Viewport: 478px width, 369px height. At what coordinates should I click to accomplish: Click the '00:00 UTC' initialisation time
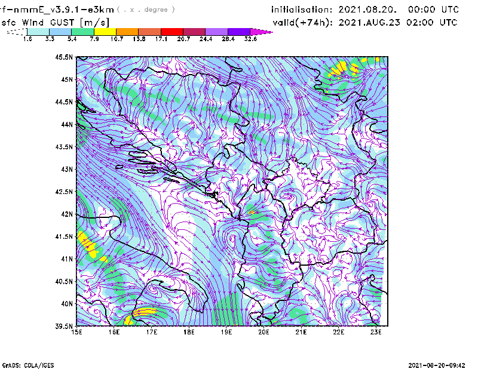click(x=433, y=10)
